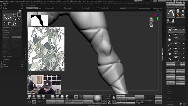
Task: Click the Auto Groups button
Action: 158,96
